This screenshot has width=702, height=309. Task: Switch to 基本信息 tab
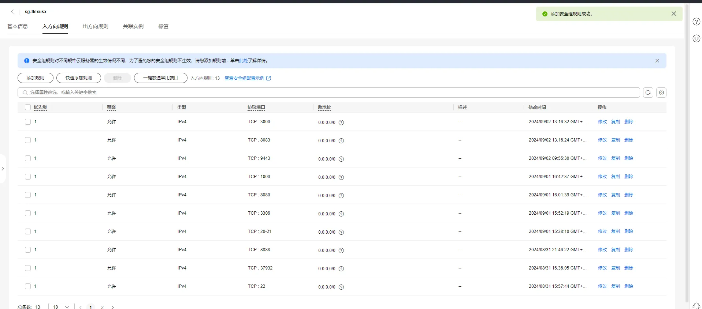[18, 26]
